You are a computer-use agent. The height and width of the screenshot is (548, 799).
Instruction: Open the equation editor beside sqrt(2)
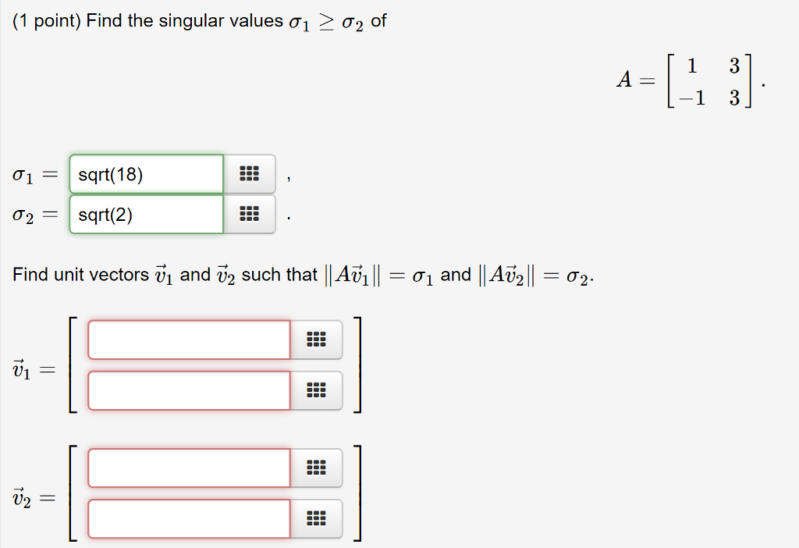pos(248,214)
